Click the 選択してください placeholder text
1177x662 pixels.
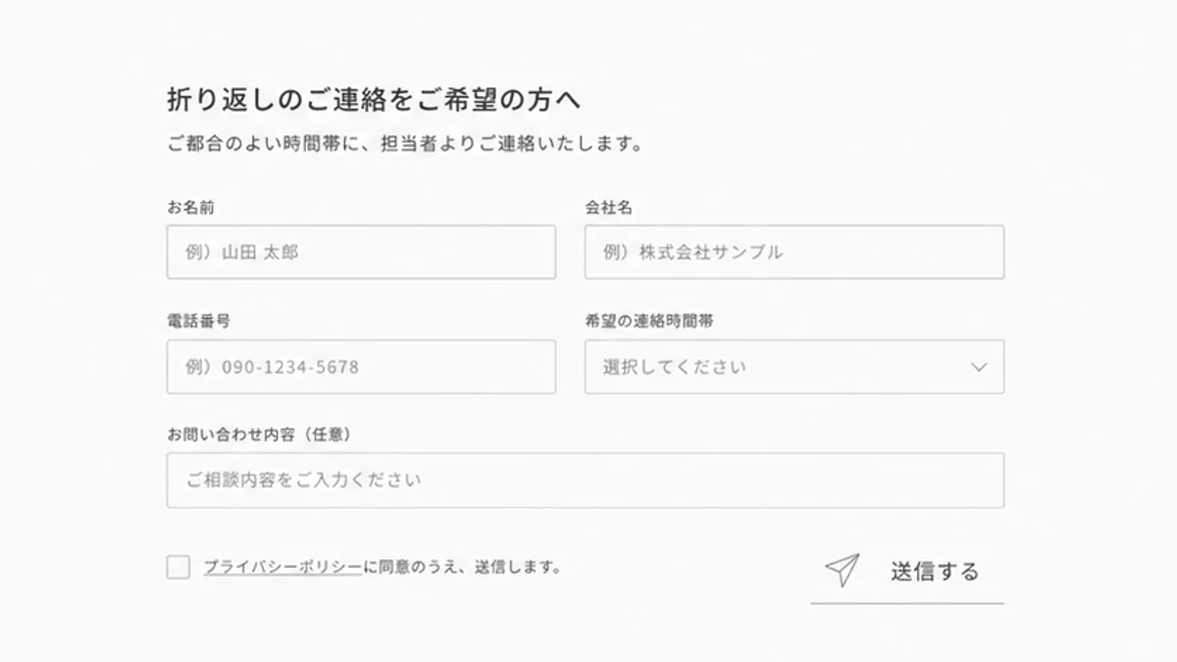pos(675,367)
